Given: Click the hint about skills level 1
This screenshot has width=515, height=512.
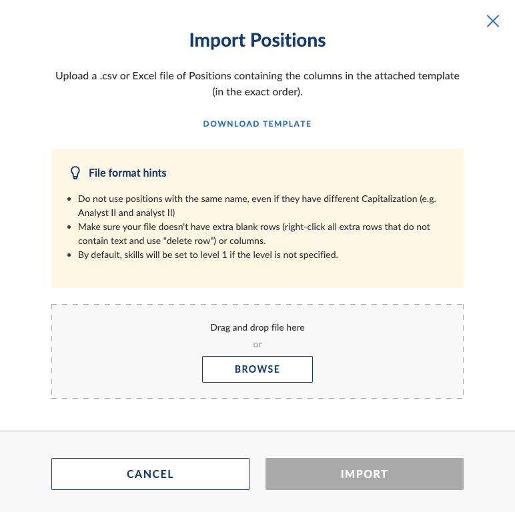Looking at the screenshot, I should coord(208,255).
